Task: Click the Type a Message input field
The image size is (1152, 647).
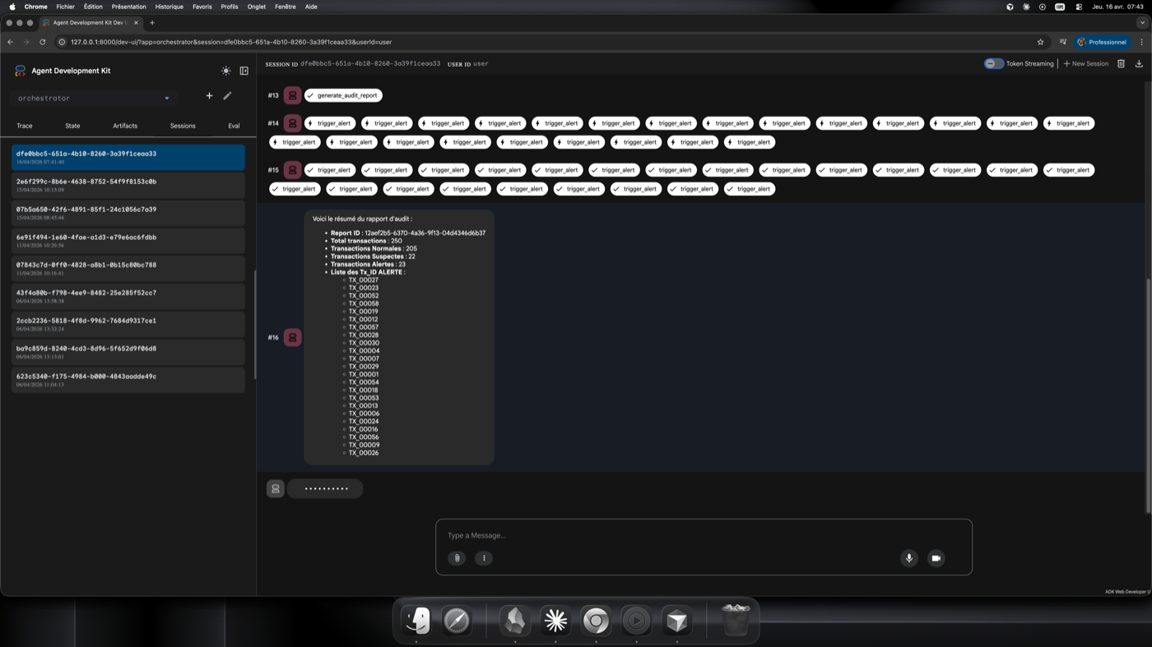Action: 704,536
